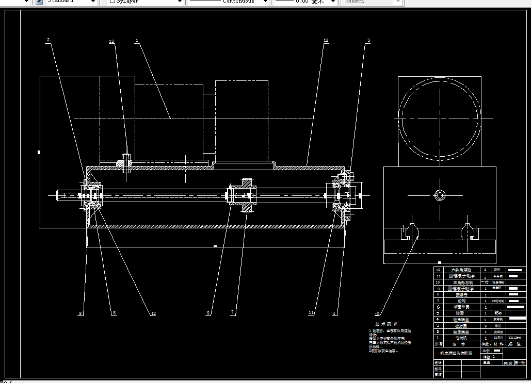Click 轴承端盖 in parts list row 4
This screenshot has height=383, width=531.
461,320
